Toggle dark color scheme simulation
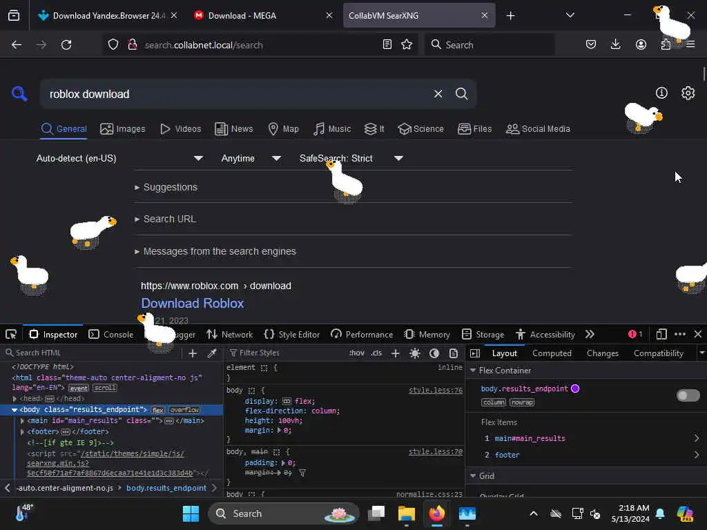This screenshot has width=707, height=530. 434,353
